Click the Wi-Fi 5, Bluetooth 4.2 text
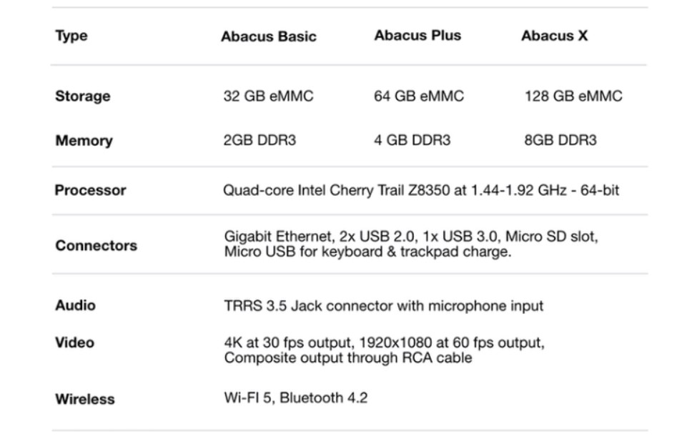The width and height of the screenshot is (687, 444). click(x=295, y=398)
